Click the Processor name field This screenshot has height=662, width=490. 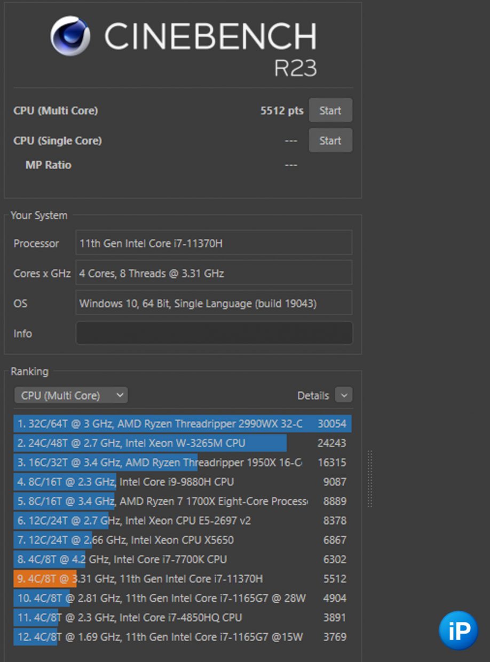[214, 243]
